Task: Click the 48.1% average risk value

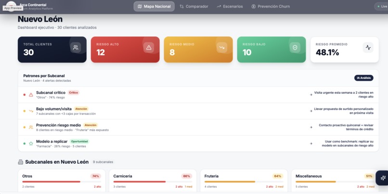Action: point(327,52)
